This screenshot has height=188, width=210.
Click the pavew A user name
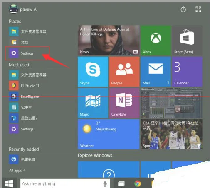(28, 10)
